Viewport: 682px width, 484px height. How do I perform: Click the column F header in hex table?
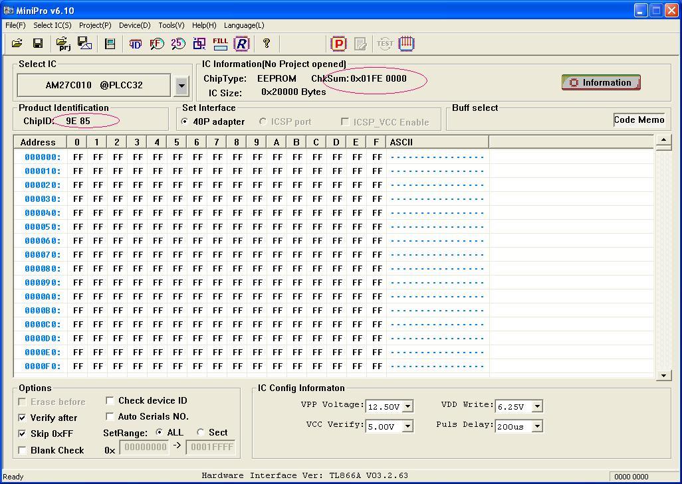[x=376, y=142]
